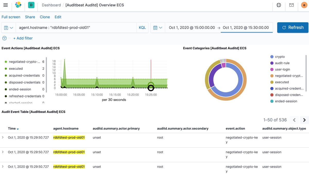Open the saved query menu
This screenshot has width=309, height=176.
[8, 28]
